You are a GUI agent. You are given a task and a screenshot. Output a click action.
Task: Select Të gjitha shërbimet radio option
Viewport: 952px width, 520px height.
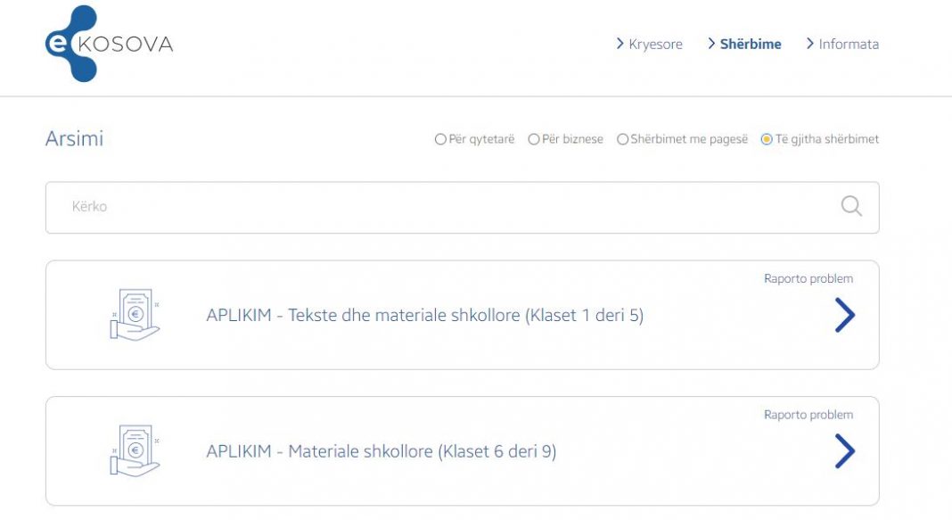pos(767,139)
